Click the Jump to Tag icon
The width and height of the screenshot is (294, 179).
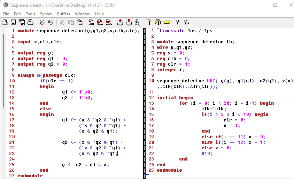pos(166,22)
